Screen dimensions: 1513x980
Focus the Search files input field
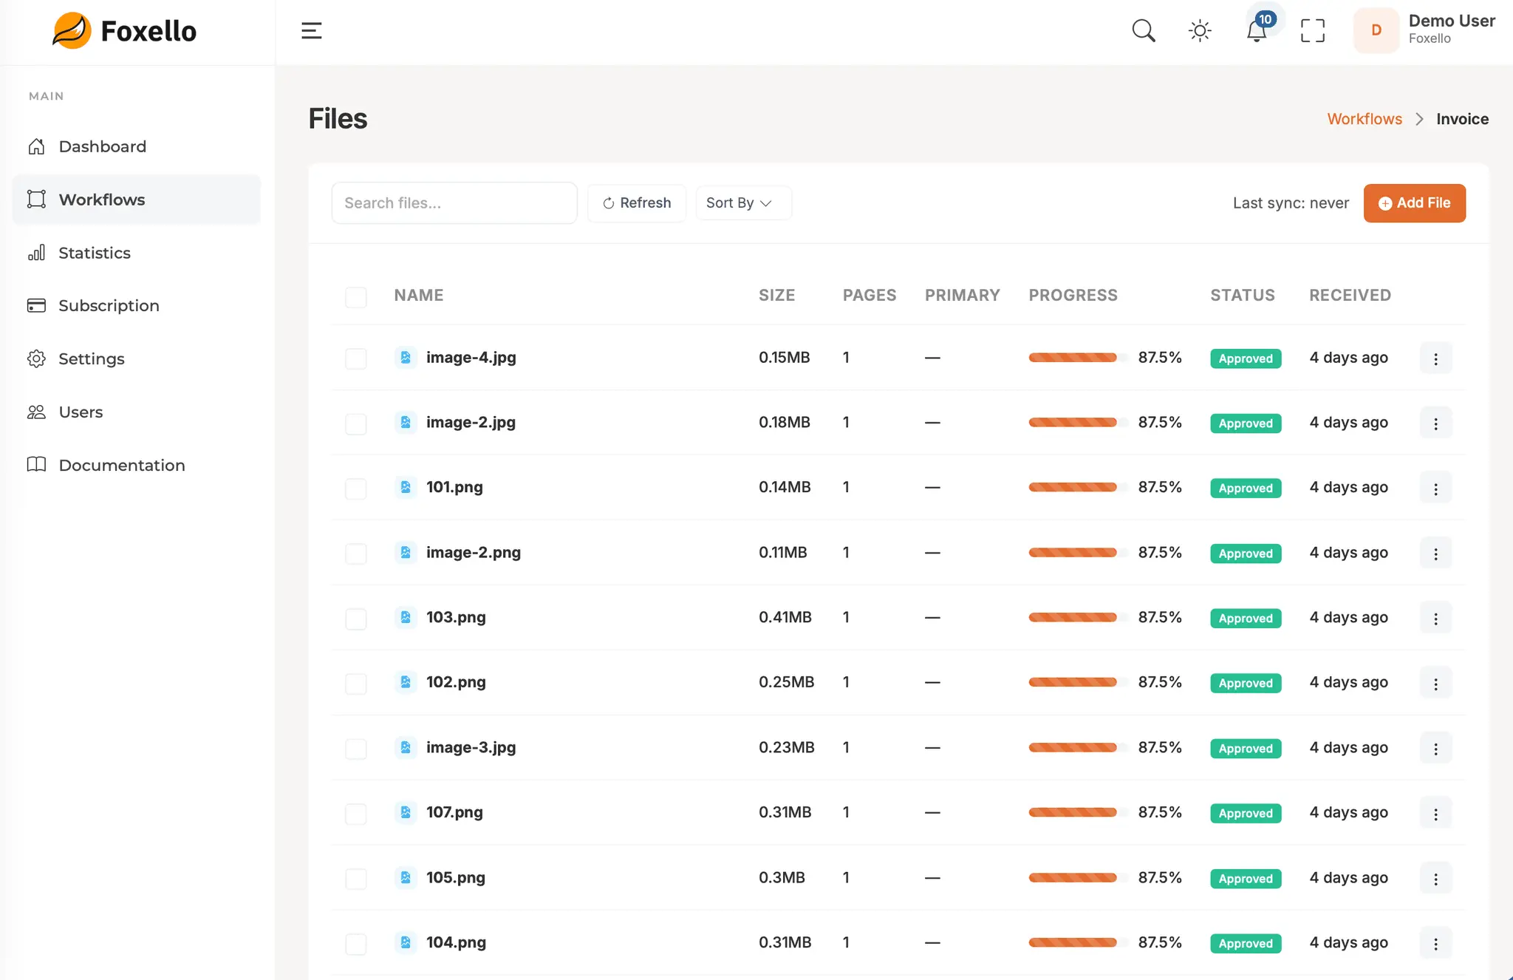(x=454, y=203)
